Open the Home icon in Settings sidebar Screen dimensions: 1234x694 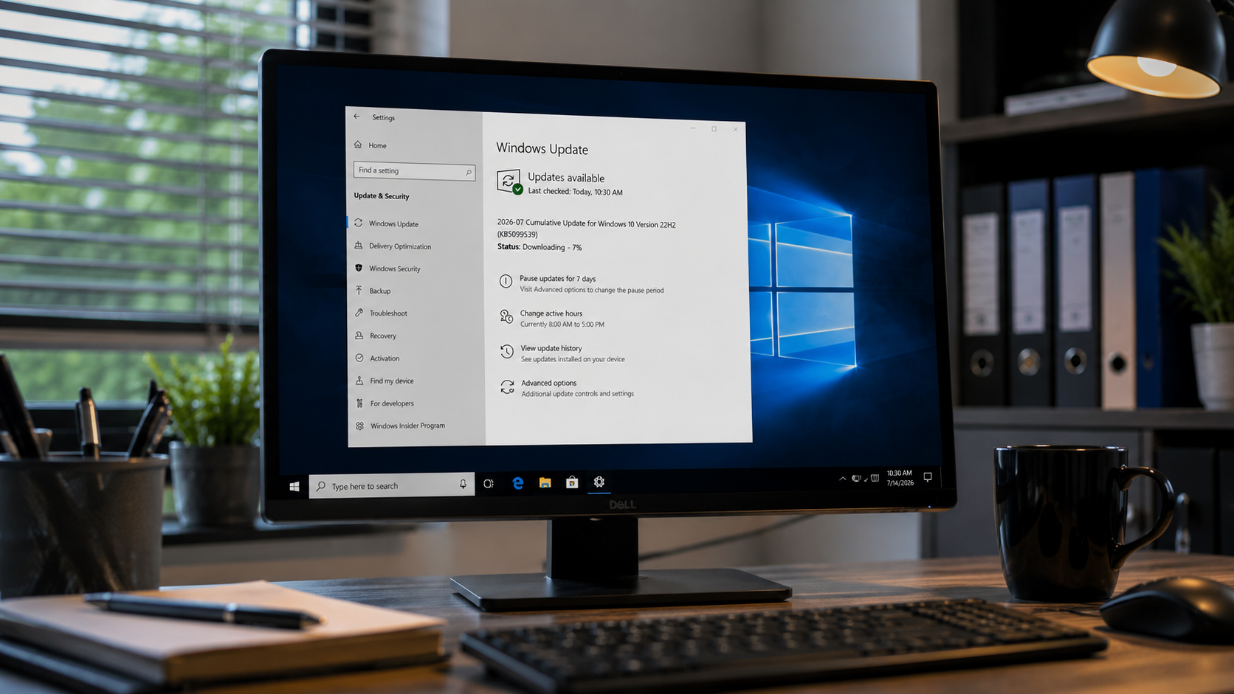pyautogui.click(x=358, y=145)
